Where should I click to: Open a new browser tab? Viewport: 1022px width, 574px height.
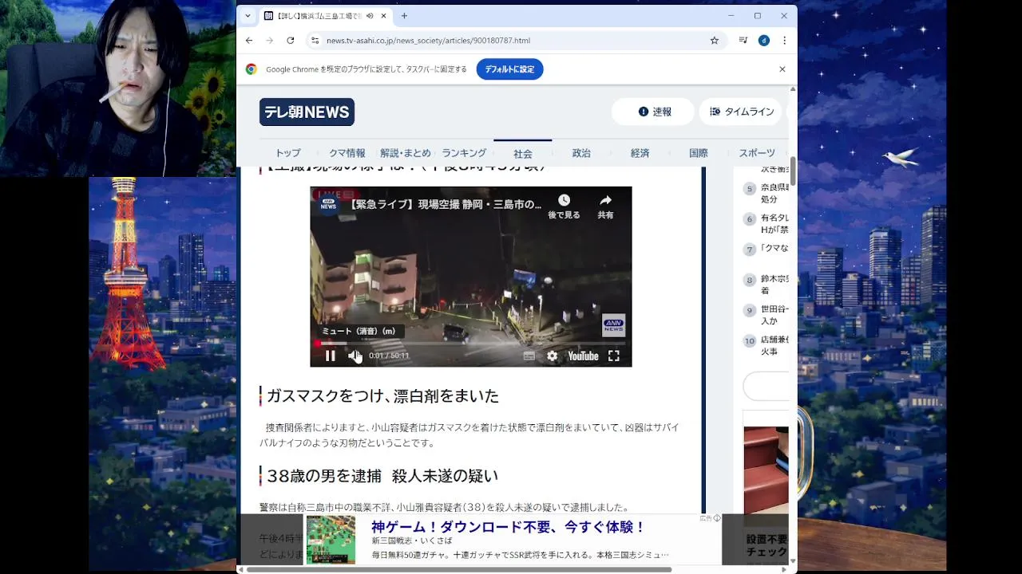(404, 16)
